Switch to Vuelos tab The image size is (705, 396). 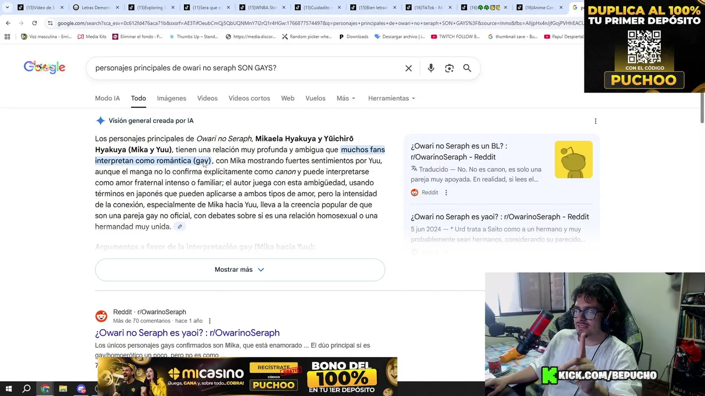pyautogui.click(x=316, y=98)
